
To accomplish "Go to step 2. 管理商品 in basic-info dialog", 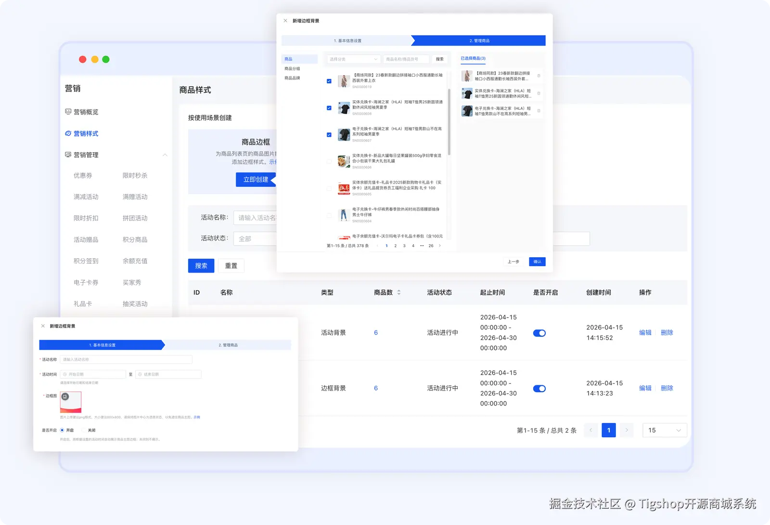I will coord(228,345).
